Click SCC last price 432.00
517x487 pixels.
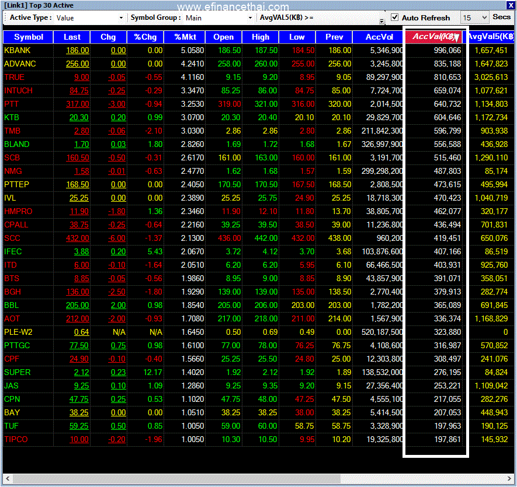[78, 238]
